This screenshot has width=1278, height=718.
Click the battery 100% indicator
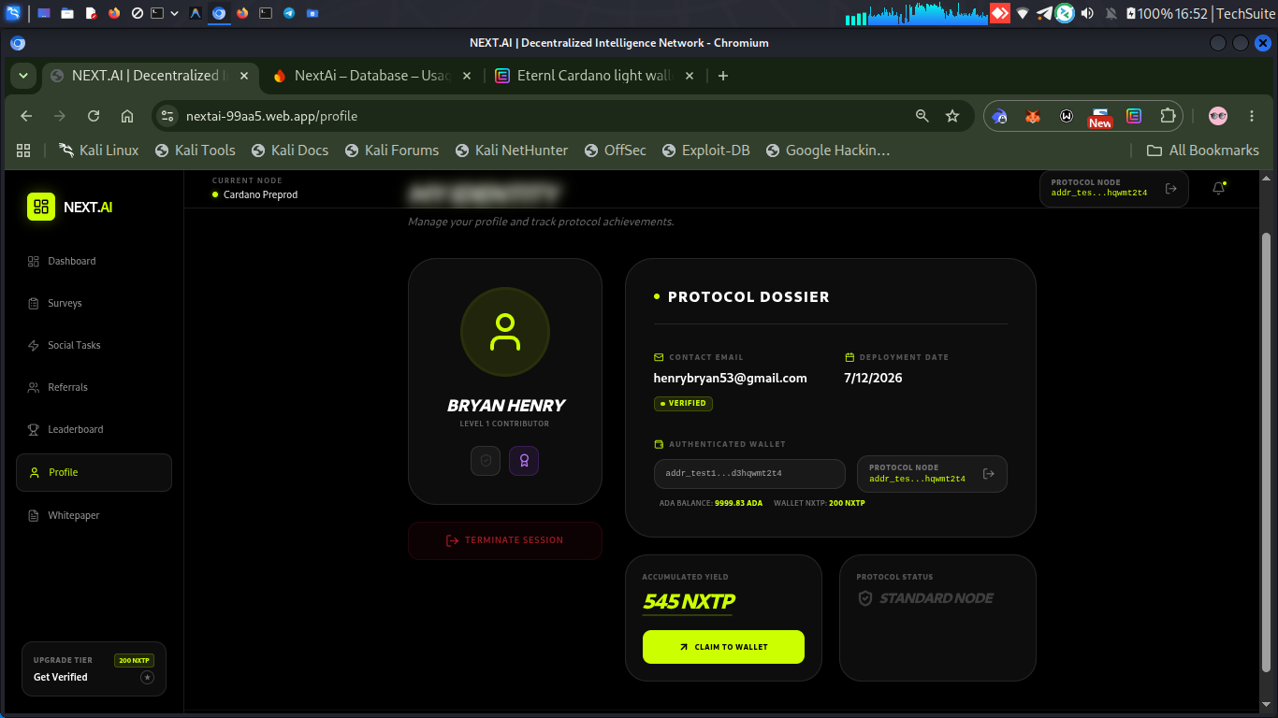pyautogui.click(x=1150, y=13)
